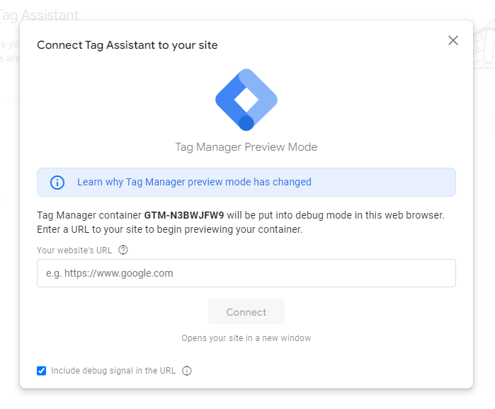
Task: Click the info icon beside the debug signal option
Action: coord(187,371)
